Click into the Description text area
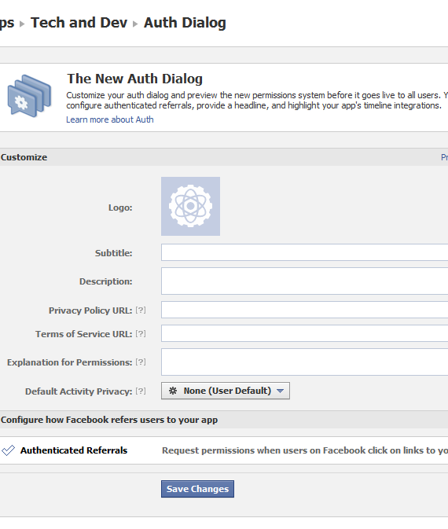 click(305, 281)
